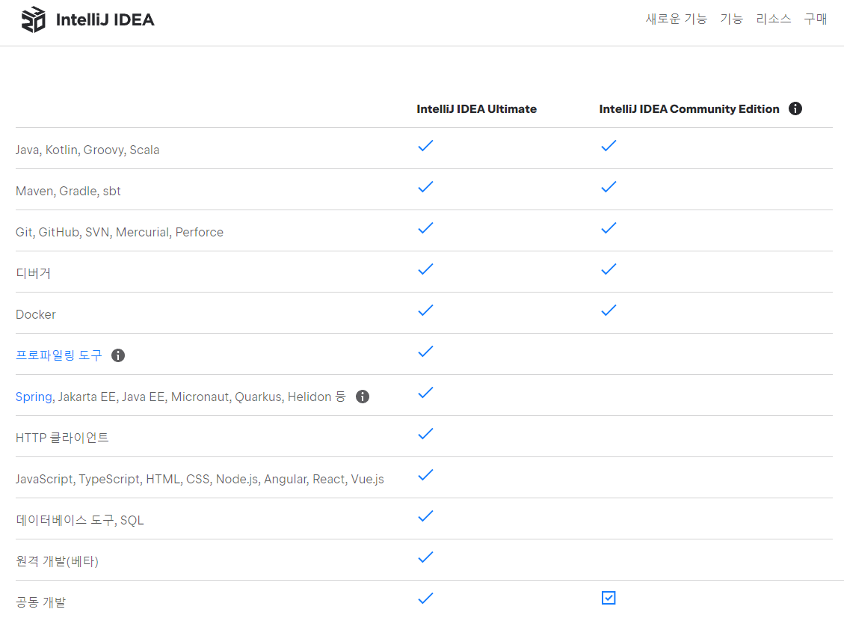Go to the 구매 page

pos(816,19)
